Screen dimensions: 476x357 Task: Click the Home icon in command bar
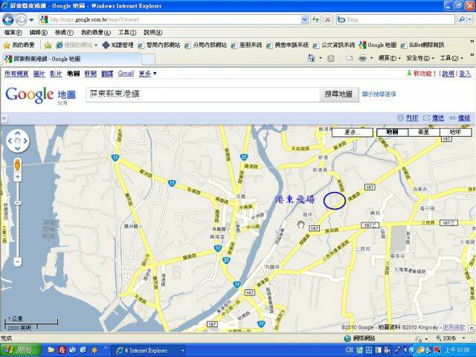pos(311,58)
